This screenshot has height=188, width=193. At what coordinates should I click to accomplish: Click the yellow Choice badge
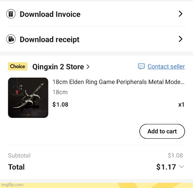[x=18, y=66]
